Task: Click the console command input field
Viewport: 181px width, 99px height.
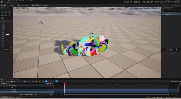Action: [x=32, y=97]
